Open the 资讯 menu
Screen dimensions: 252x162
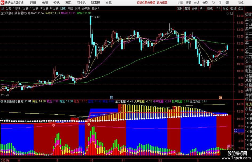(x=57, y=3)
